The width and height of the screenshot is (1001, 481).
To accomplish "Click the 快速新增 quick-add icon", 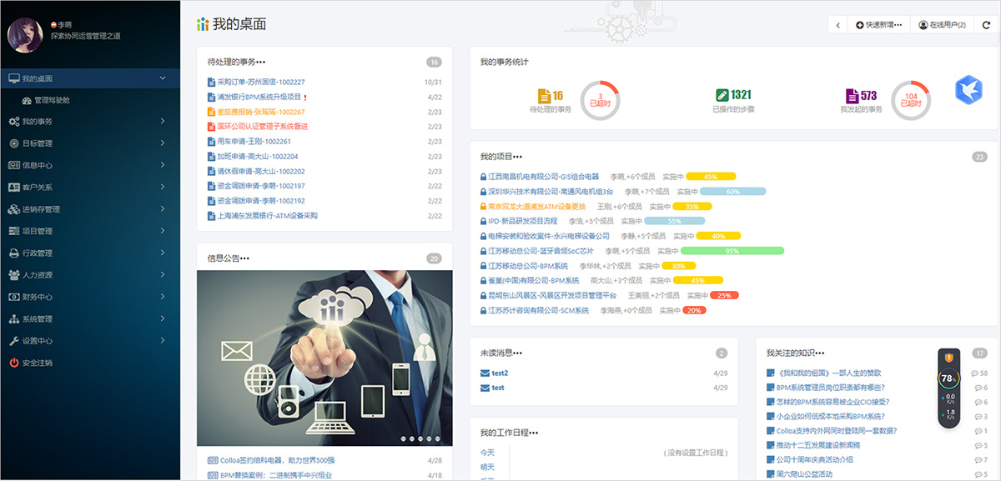I will (x=858, y=25).
